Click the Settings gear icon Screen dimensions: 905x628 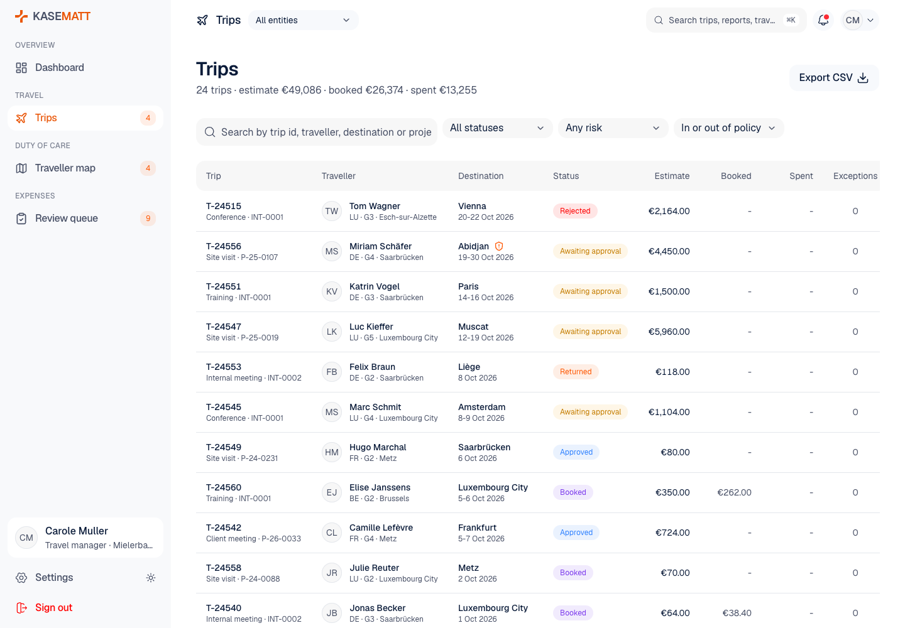[21, 578]
